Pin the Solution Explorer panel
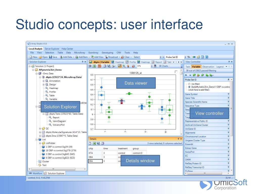Viewport: 259px width, 194px height. point(82,62)
